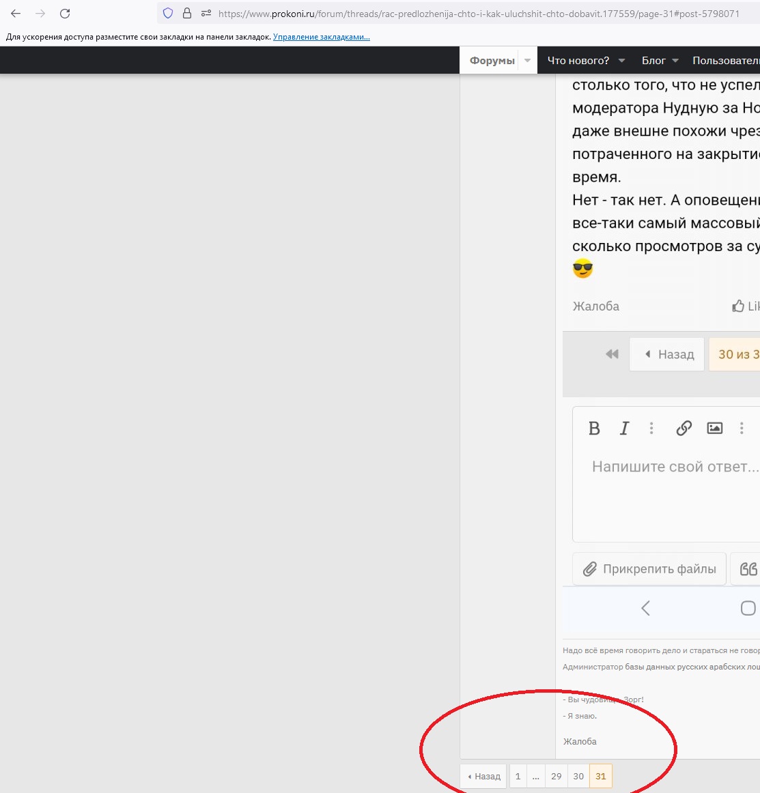Image resolution: width=760 pixels, height=793 pixels.
Task: Jump to first page double-arrow icon
Action: click(x=612, y=354)
